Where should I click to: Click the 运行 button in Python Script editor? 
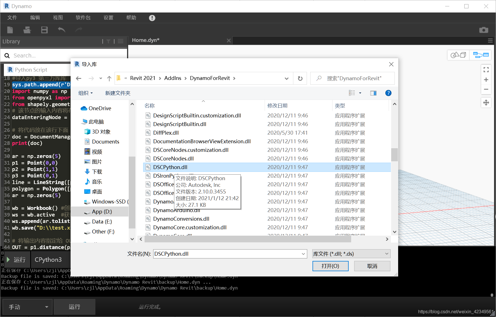tap(16, 260)
